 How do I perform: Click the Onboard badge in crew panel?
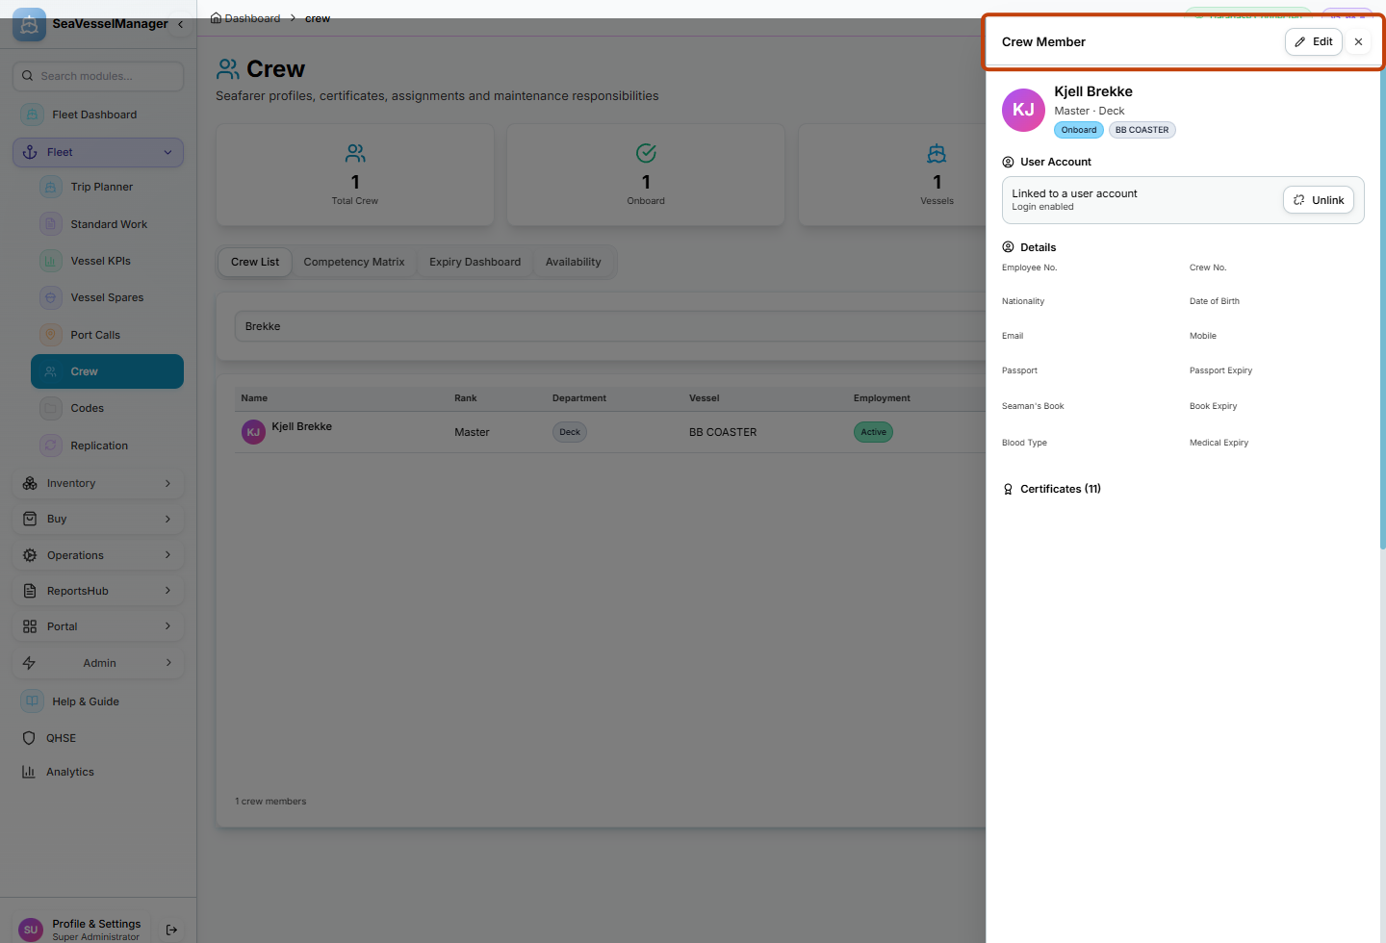coord(1079,130)
